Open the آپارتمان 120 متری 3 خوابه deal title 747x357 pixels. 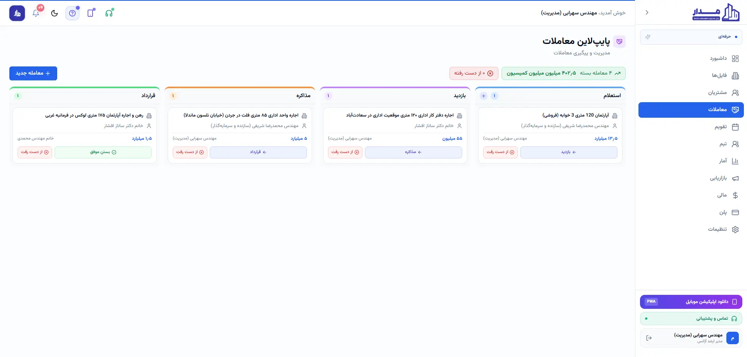pyautogui.click(x=575, y=115)
